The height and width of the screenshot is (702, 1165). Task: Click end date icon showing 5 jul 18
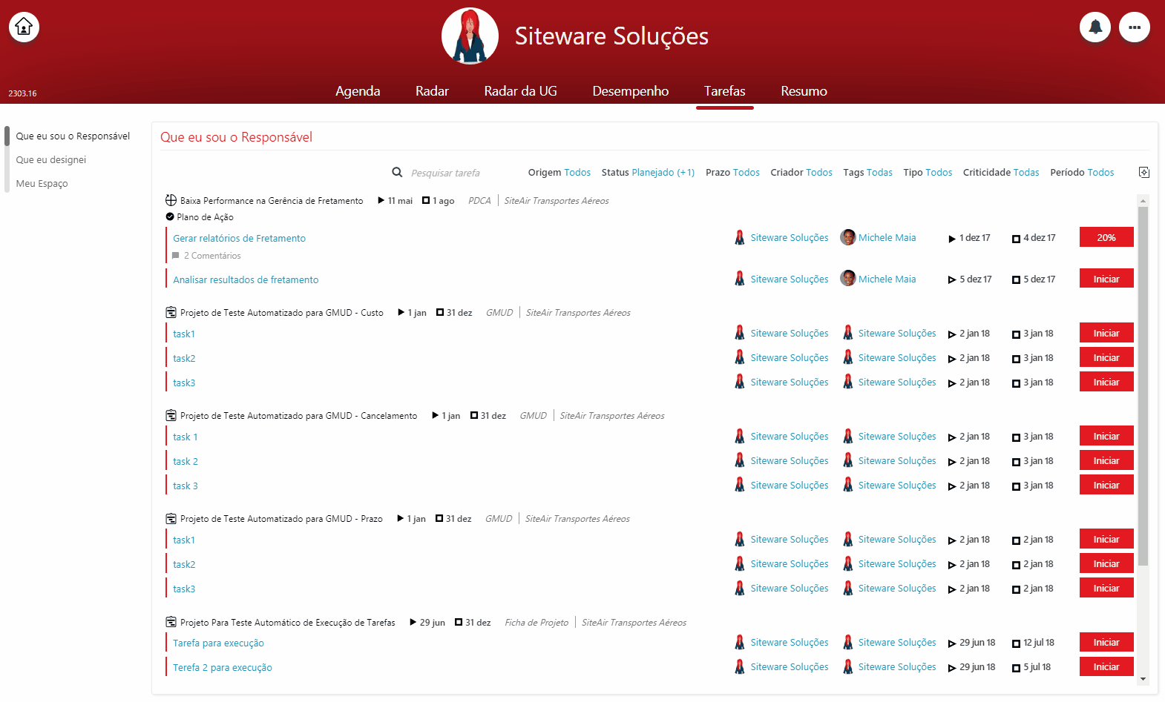click(1017, 668)
